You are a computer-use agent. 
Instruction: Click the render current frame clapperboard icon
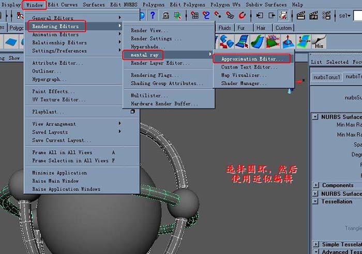(301, 15)
